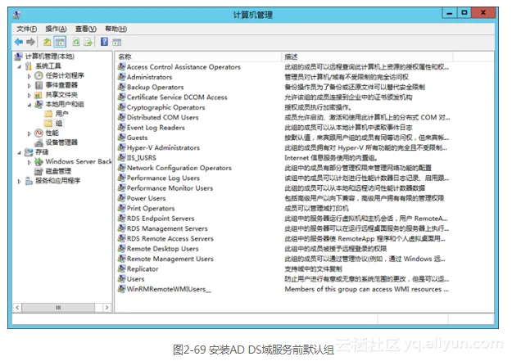The width and height of the screenshot is (512, 361).
Task: Open the blue Help toolbar icon
Action: [104, 42]
